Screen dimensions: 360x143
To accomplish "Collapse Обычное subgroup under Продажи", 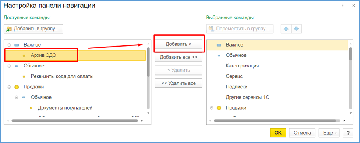I will pos(17,98).
